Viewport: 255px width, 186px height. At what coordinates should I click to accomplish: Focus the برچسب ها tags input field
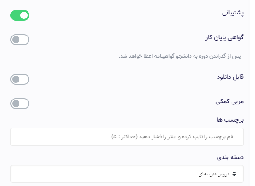[x=127, y=137]
